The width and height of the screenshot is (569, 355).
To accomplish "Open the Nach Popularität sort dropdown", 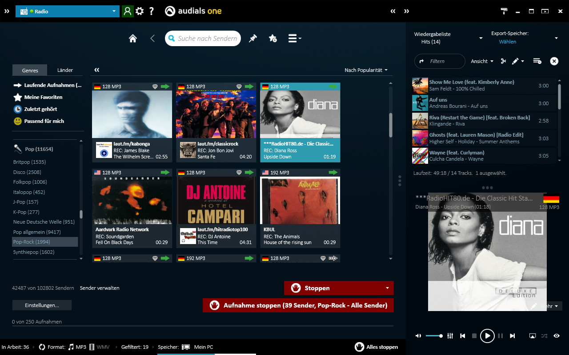I will pos(366,70).
